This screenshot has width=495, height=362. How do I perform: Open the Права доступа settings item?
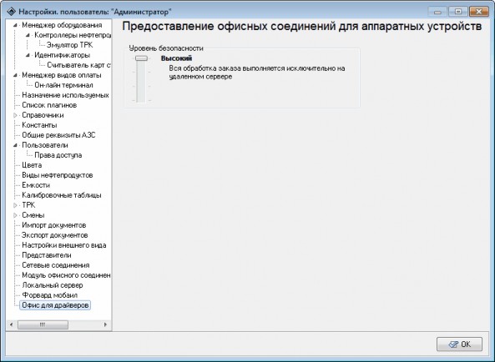point(58,155)
